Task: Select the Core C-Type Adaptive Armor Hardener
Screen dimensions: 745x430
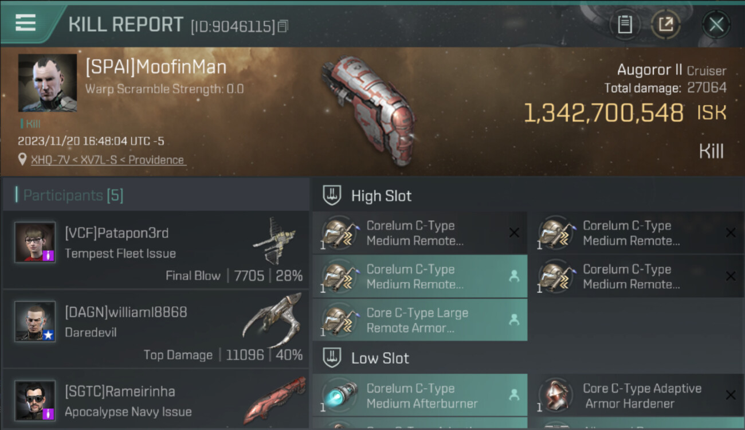Action: pyautogui.click(x=636, y=396)
